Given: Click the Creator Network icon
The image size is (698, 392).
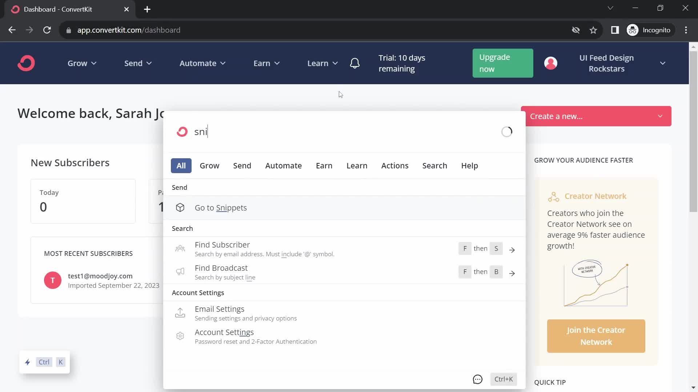Looking at the screenshot, I should pos(553,197).
